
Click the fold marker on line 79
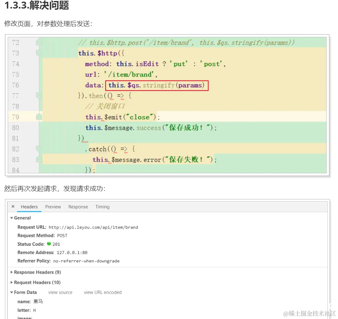39,117
